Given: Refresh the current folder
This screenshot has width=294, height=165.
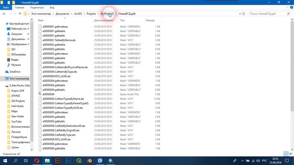Looking at the screenshot, I should coord(243,14).
